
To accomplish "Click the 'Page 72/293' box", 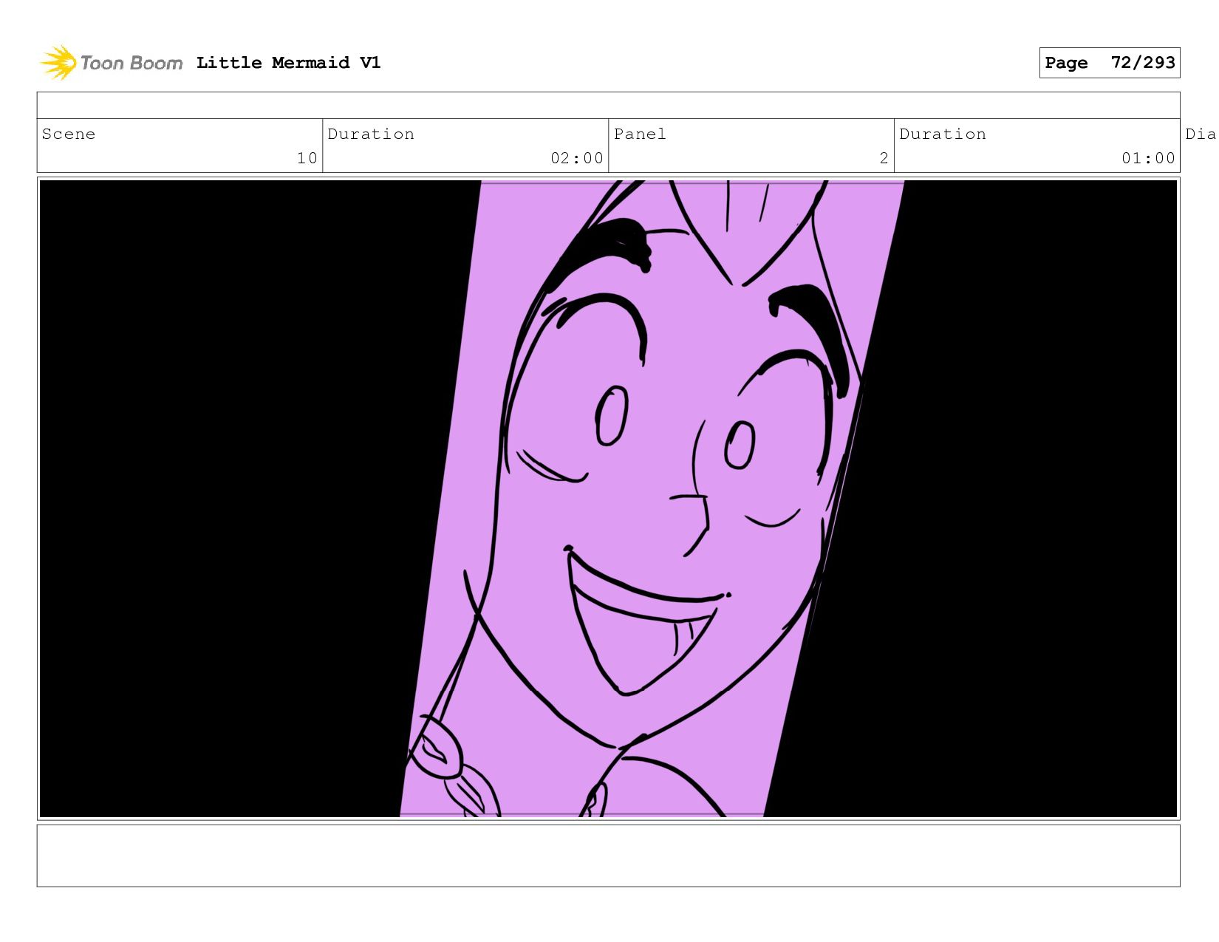I will [x=1110, y=63].
